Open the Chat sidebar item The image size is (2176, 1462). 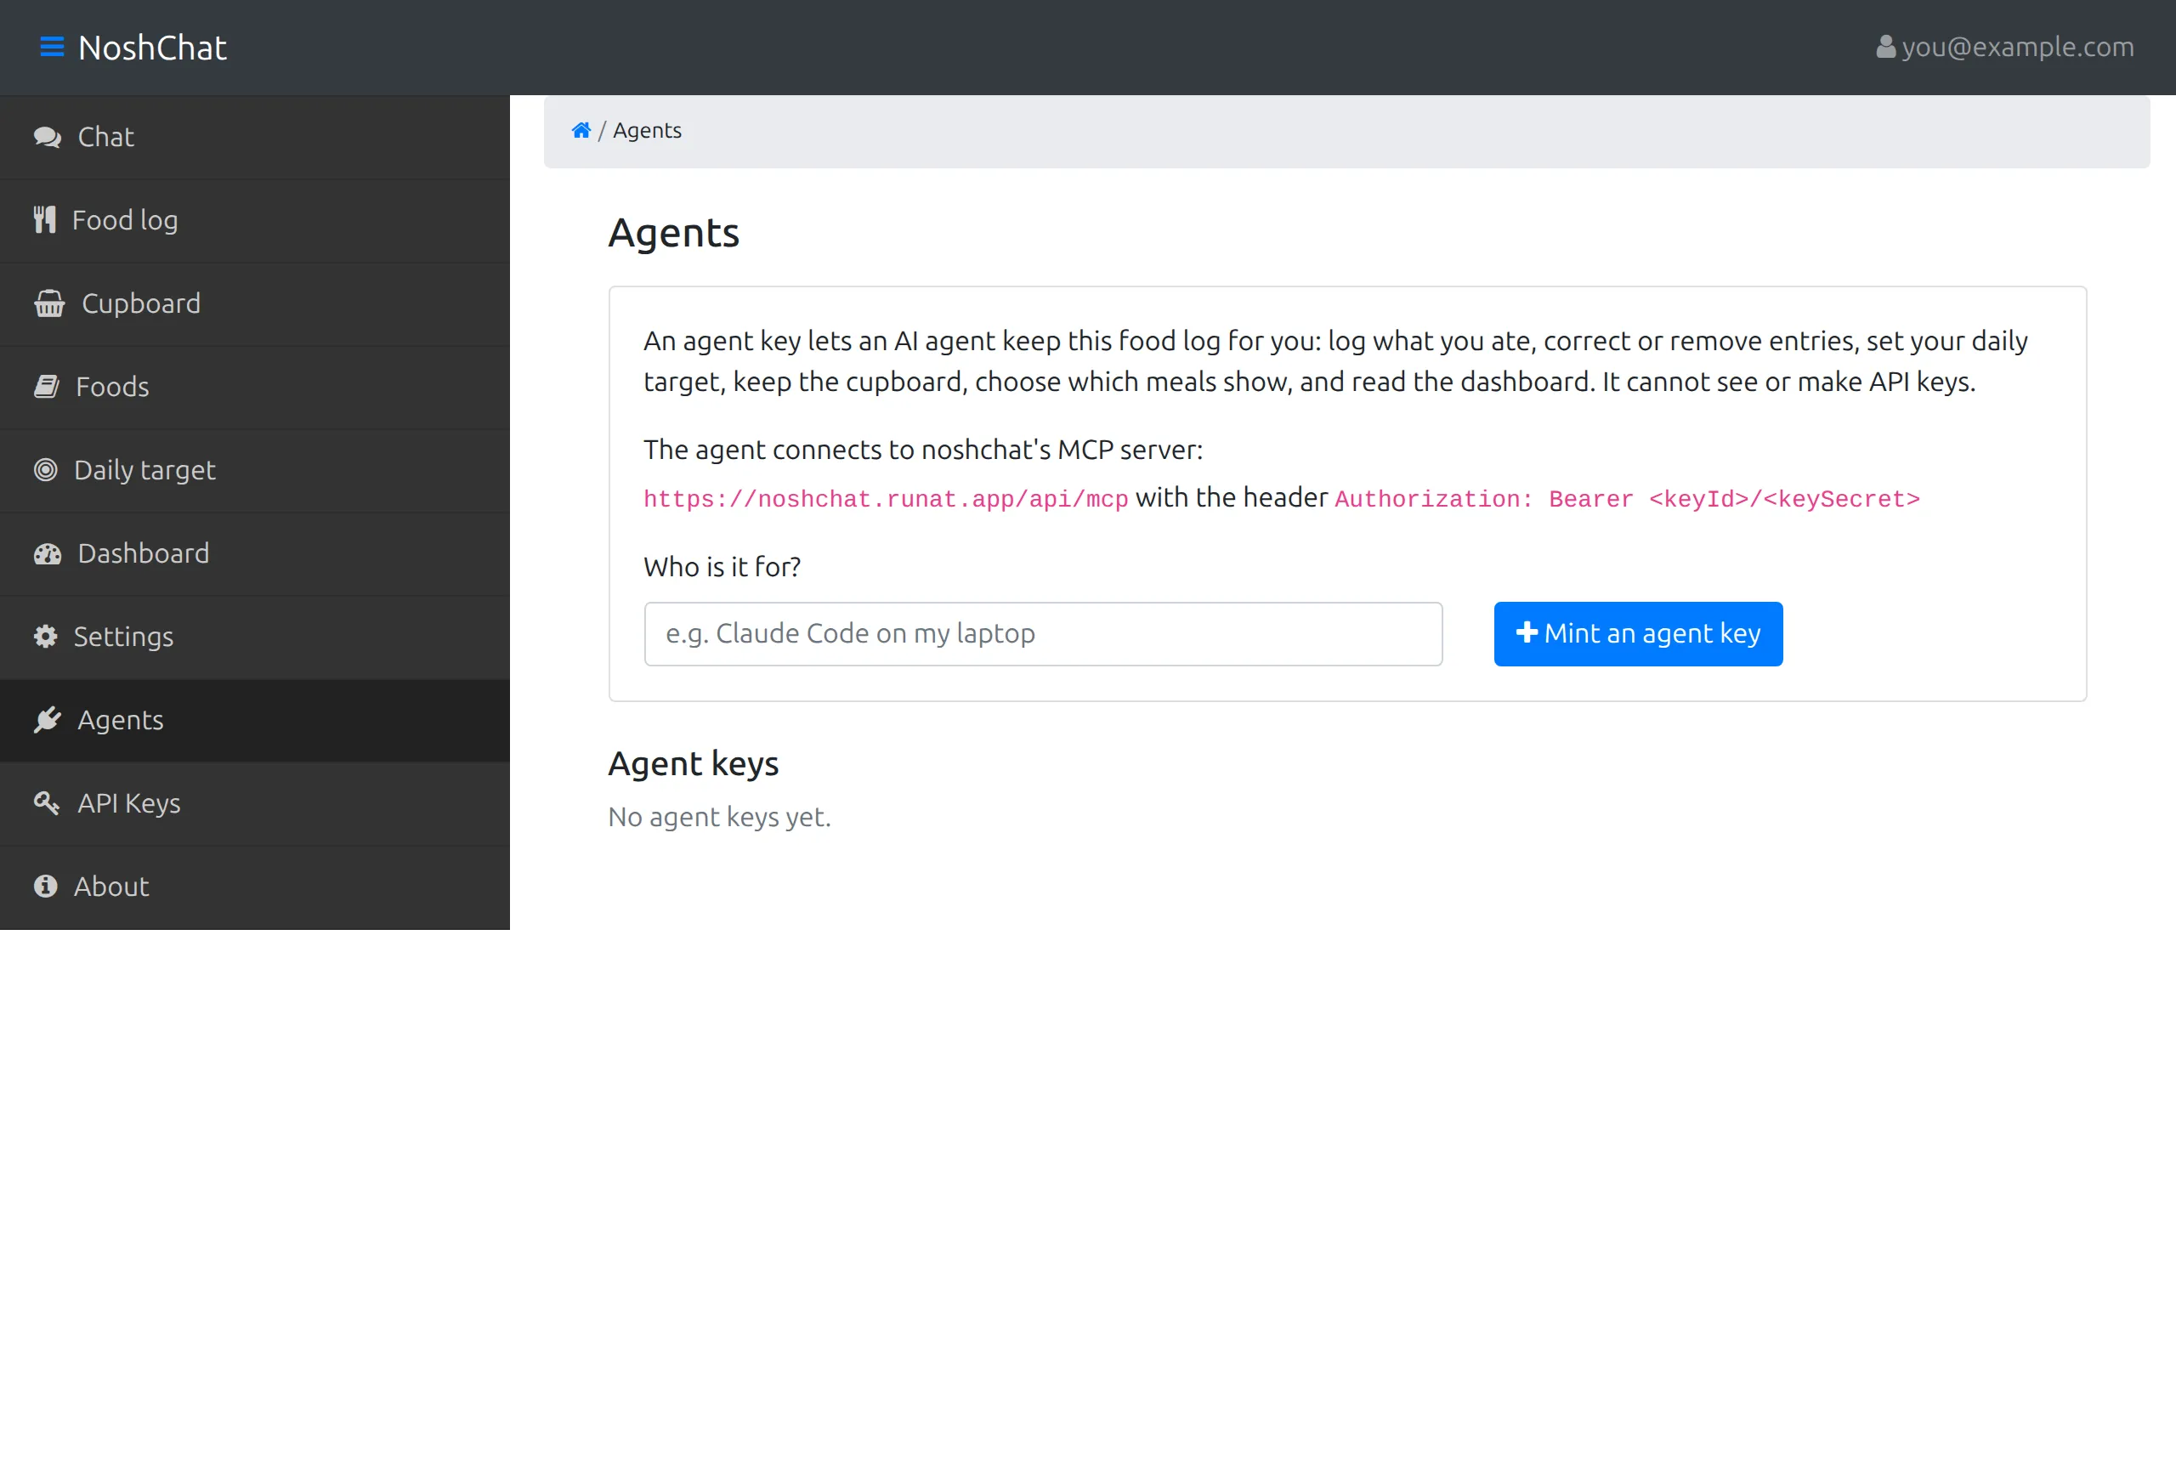click(x=254, y=137)
